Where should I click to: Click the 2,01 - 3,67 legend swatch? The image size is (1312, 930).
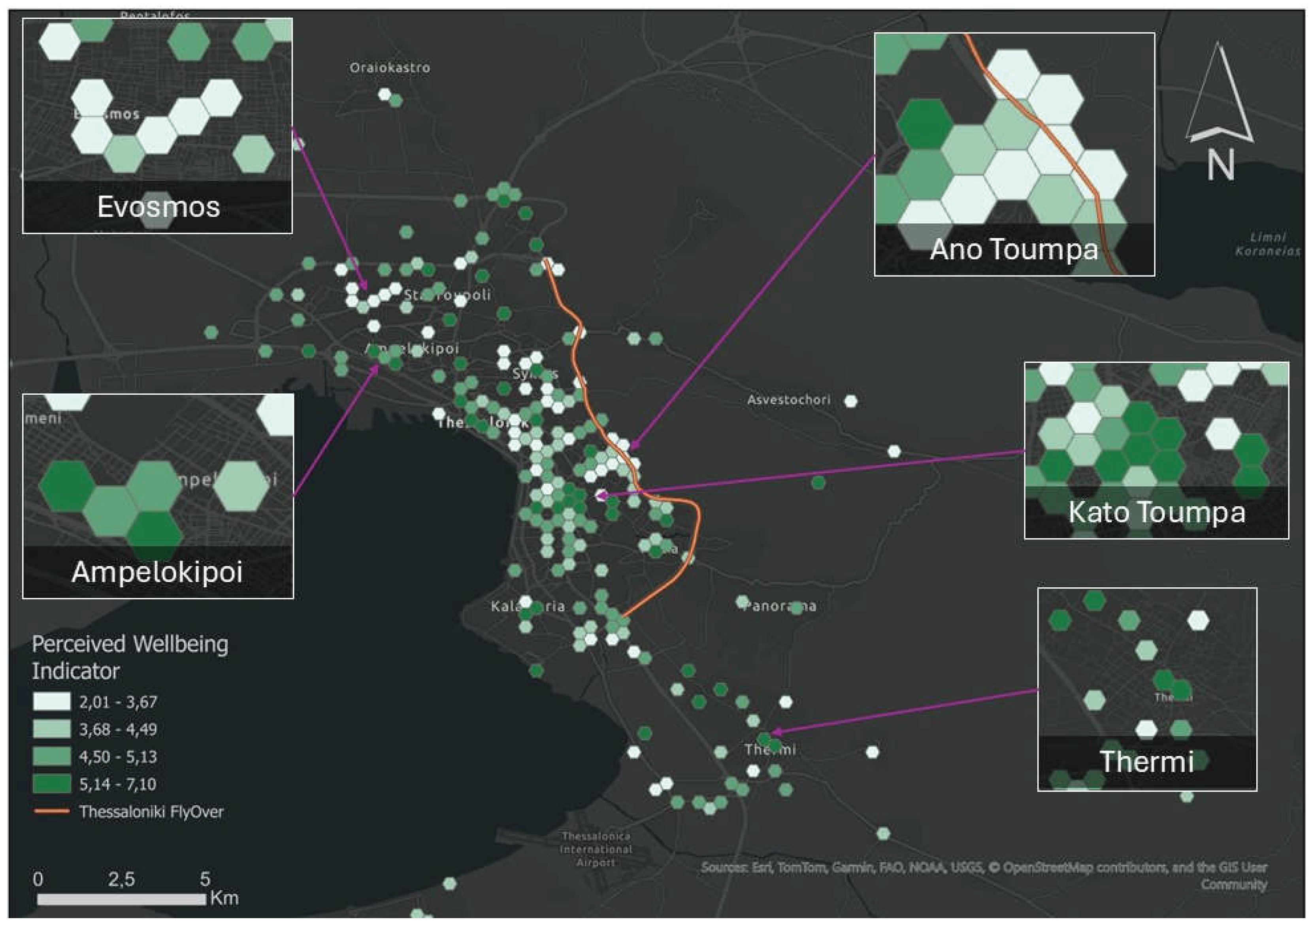coord(51,702)
